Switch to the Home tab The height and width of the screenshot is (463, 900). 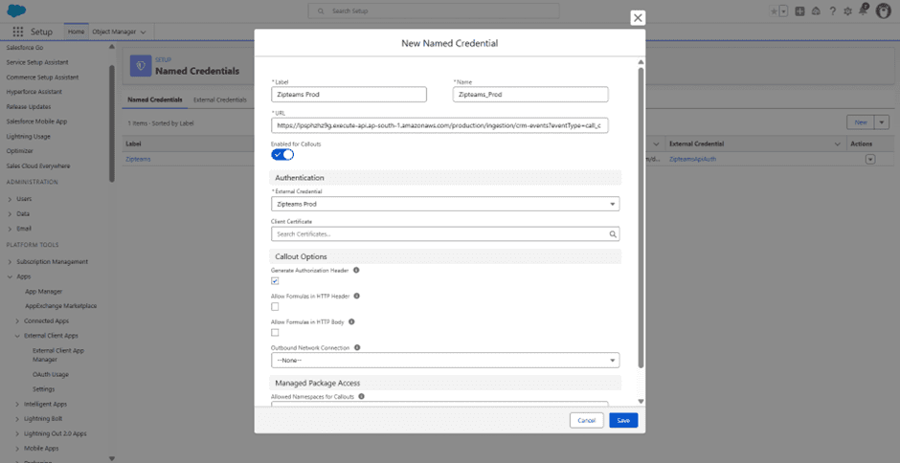point(76,33)
